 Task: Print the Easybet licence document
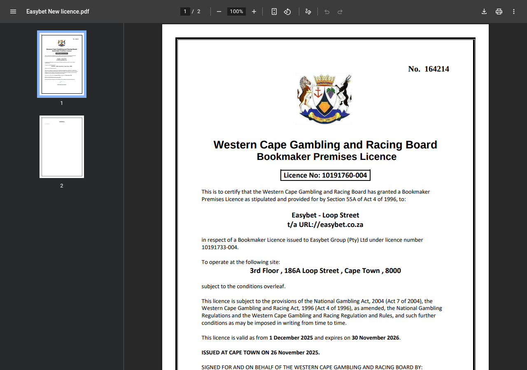click(x=499, y=12)
